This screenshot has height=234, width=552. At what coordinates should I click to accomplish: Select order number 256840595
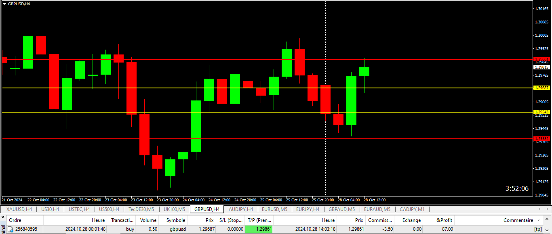point(27,229)
